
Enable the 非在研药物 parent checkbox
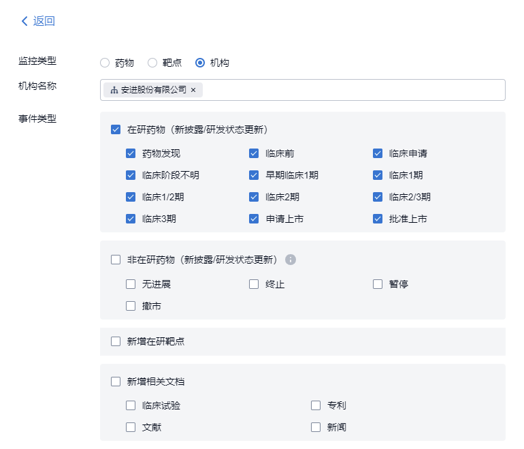(x=116, y=260)
